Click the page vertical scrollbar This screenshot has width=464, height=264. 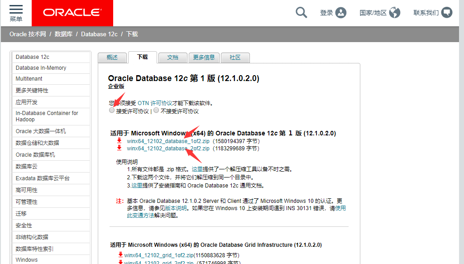pyautogui.click(x=462, y=132)
